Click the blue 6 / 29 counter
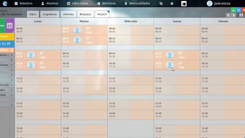This screenshot has width=245, height=138. [7, 44]
